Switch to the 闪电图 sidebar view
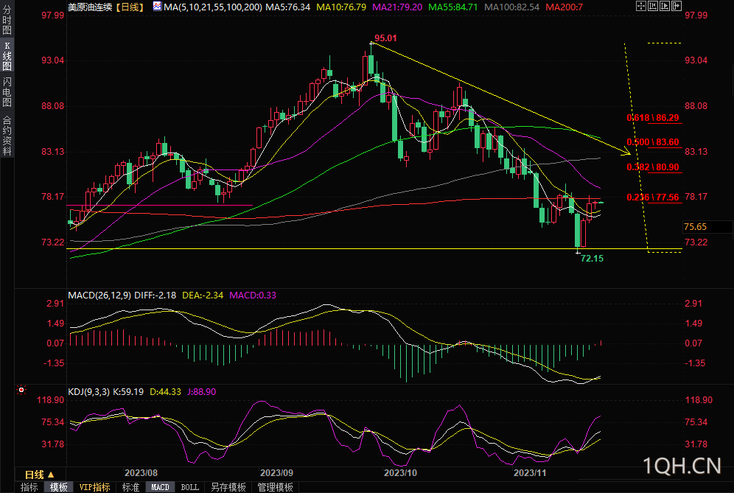The image size is (734, 493). (7, 92)
